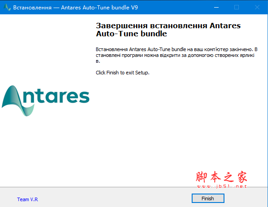Select the "Click Finish to exit Setup." text
This screenshot has height=207, width=268.
(x=123, y=73)
